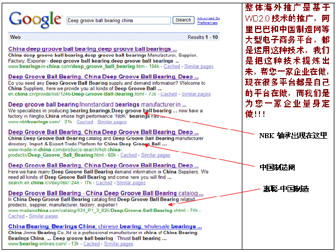The height and width of the screenshot is (252, 336).
Task: Open Similar pages for bearing-onlines.com result
Action: coord(119,244)
